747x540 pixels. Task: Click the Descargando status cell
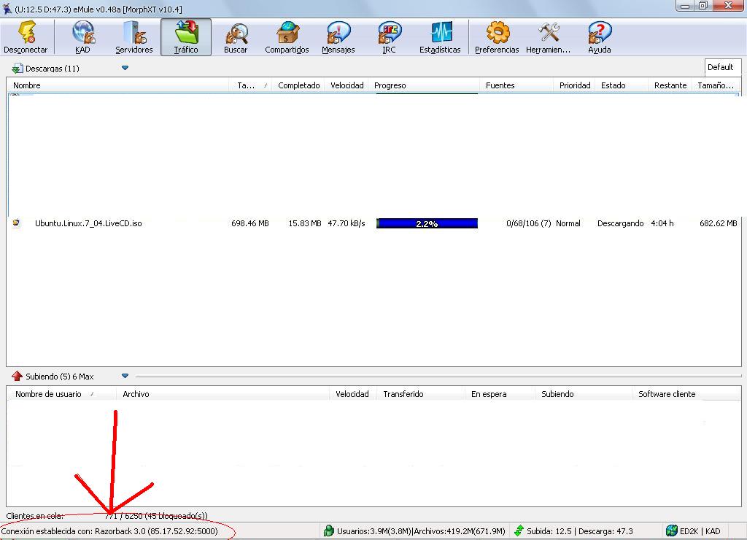[x=620, y=223]
